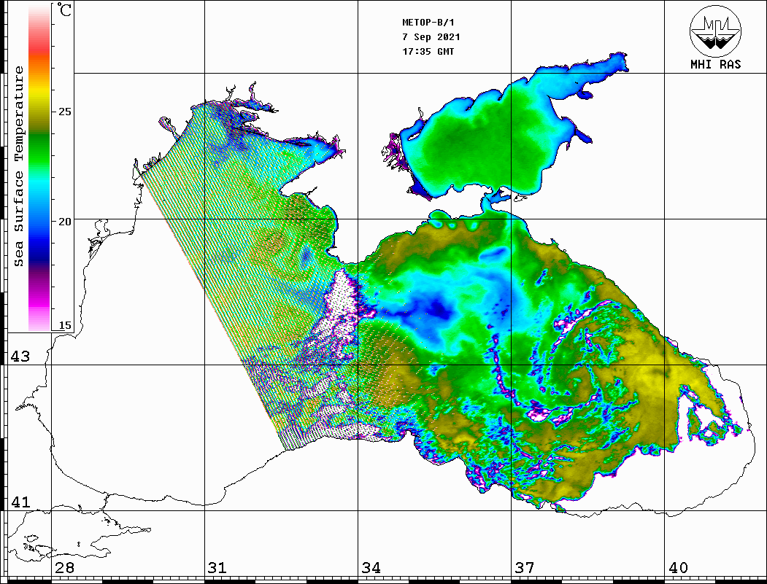Click the 'METOP-B/1' satellite label
The image size is (767, 584).
(x=428, y=23)
